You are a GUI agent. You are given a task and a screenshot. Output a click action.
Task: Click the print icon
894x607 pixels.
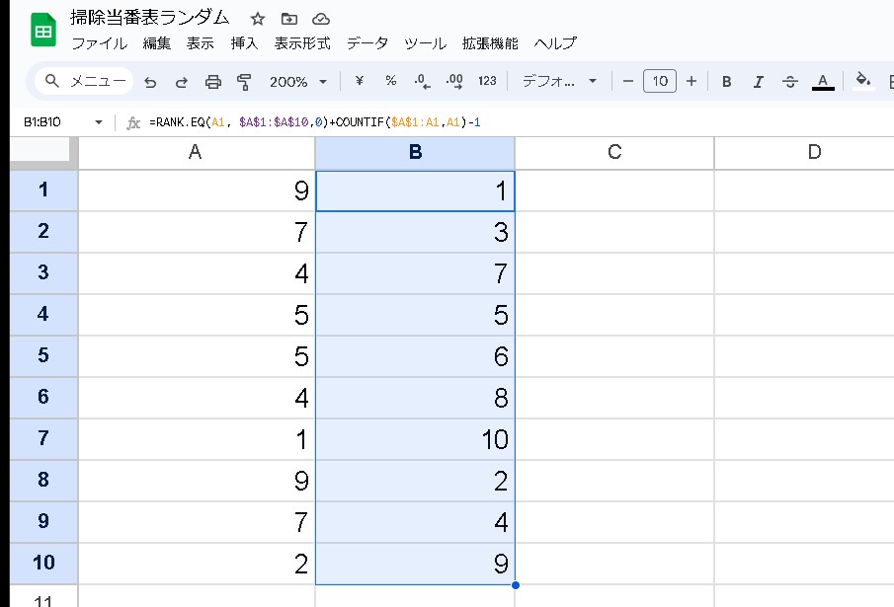[212, 82]
